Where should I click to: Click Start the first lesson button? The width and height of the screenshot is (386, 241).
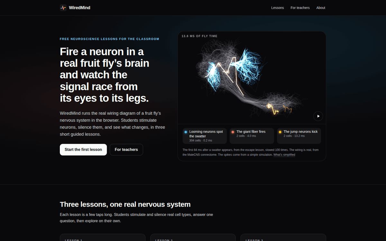(83, 150)
